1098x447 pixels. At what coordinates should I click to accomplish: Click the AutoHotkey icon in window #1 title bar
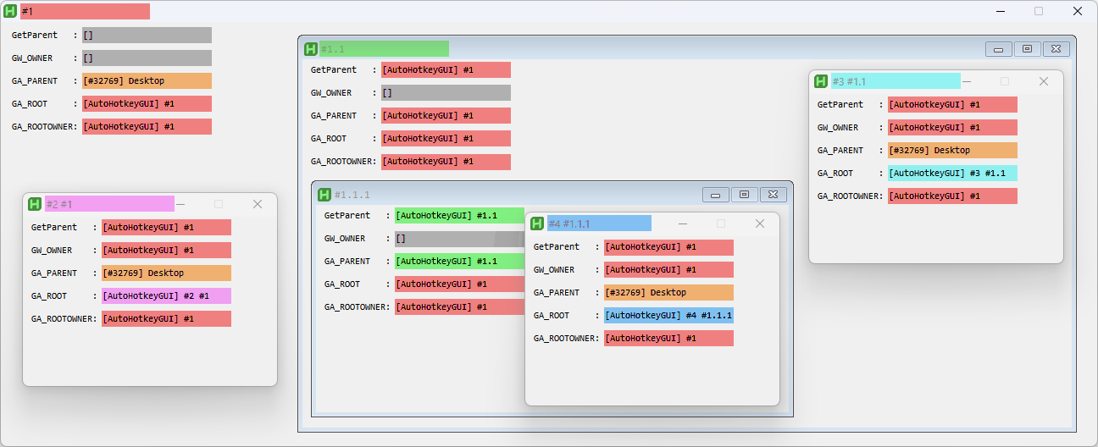(x=11, y=11)
